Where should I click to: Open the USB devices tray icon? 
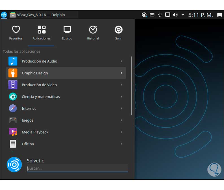click(x=160, y=15)
